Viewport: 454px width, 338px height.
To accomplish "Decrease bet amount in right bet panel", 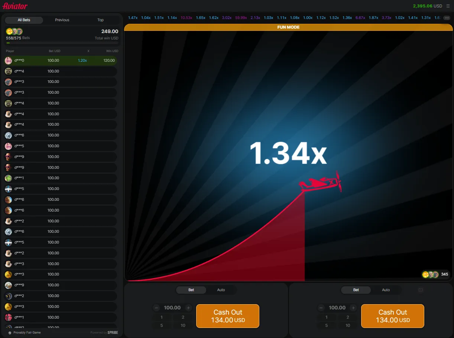I will (321, 308).
